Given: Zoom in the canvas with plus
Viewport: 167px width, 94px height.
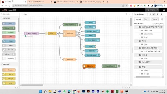Looking at the screenshot, I should pos(130,87).
